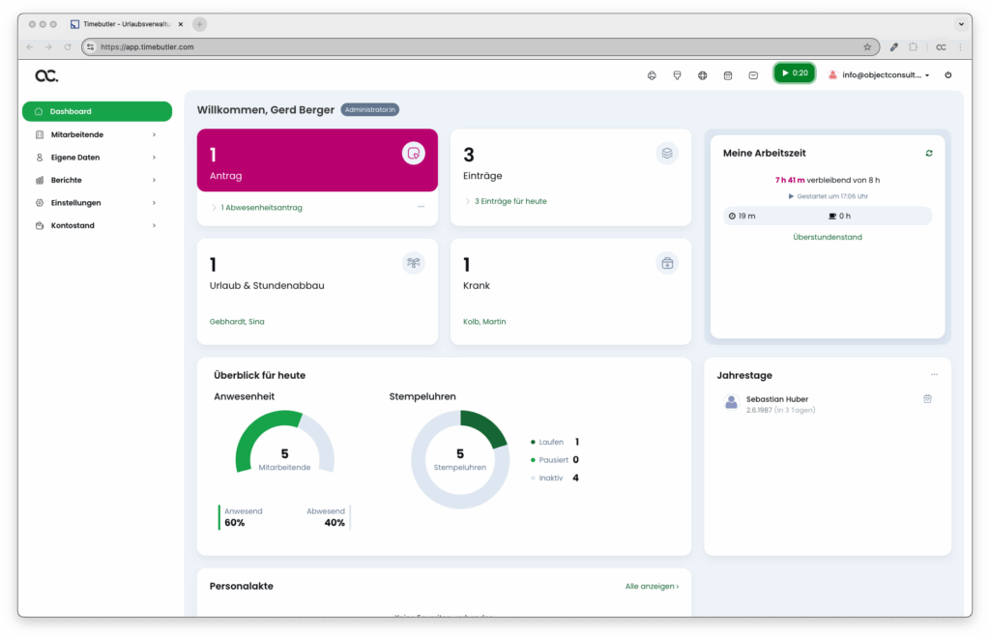This screenshot has height=639, width=990.
Task: Open Kontostand in the sidebar
Action: 98,225
